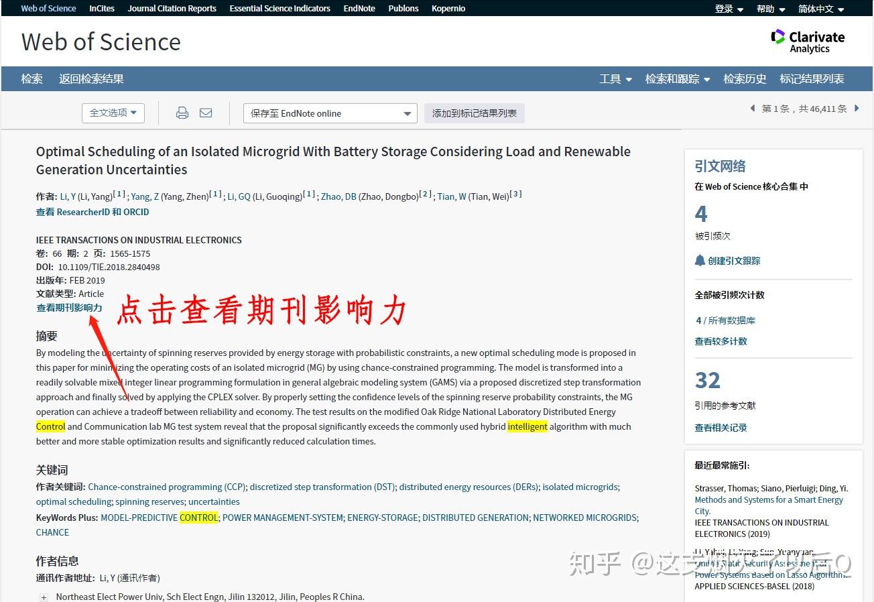Screen dimensions: 874x602
Task: Email the record via envelope icon
Action: click(x=206, y=113)
